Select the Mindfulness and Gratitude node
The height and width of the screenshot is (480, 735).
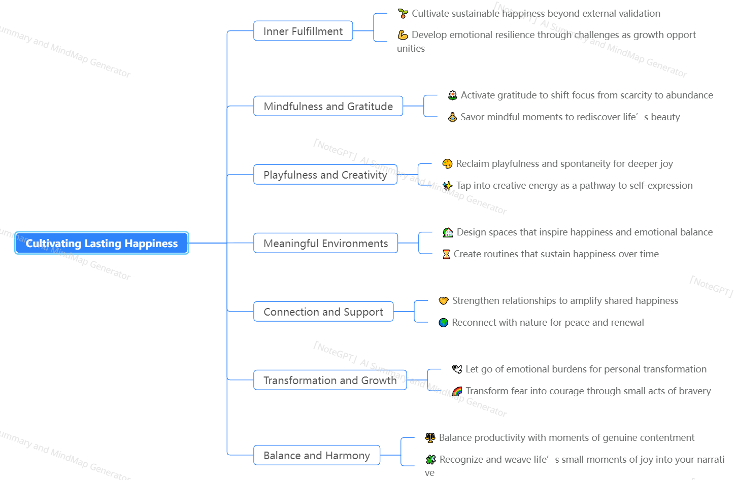328,106
